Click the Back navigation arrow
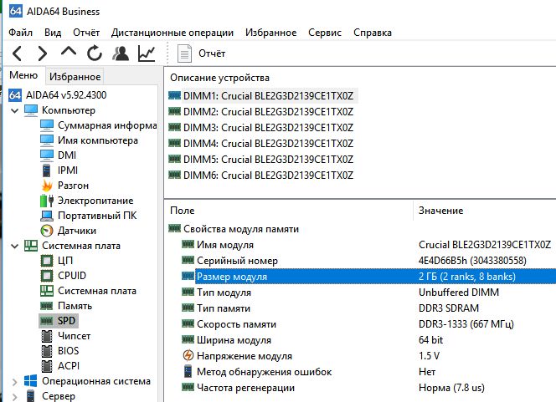The width and height of the screenshot is (556, 402). 18,53
